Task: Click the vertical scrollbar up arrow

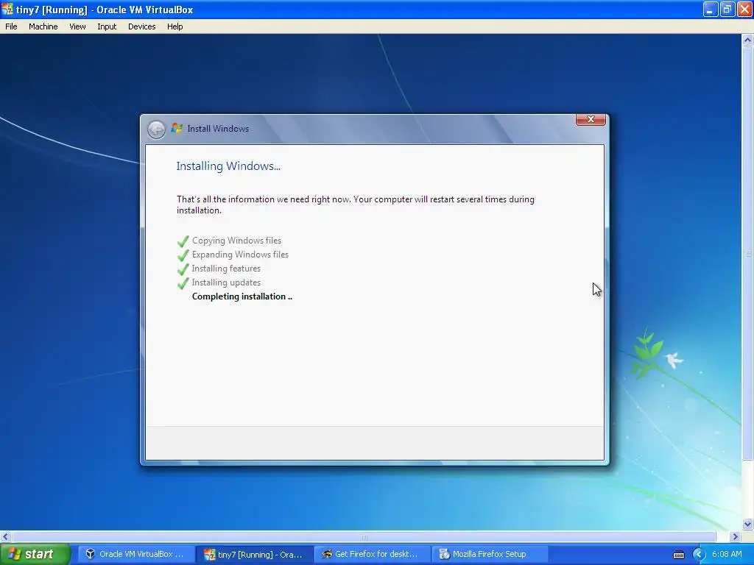Action: (747, 40)
